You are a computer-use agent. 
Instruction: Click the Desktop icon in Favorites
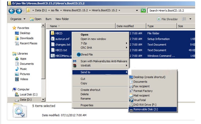[17, 33]
